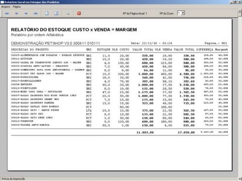This screenshot has height=181, width=242.
Task: Click the overall margin '44,45%'
Action: (x=223, y=132)
